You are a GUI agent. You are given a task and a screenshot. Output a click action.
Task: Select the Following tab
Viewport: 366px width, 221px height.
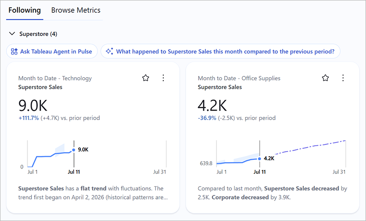tap(25, 10)
